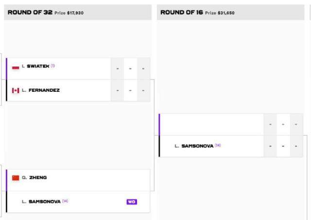Click the purple WO walkover badge
This screenshot has width=311, height=220.
pyautogui.click(x=132, y=202)
